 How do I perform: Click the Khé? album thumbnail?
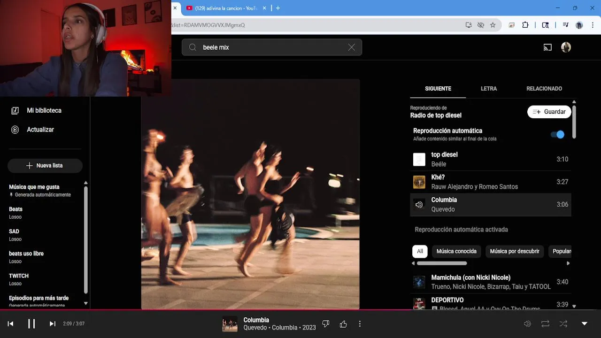click(419, 182)
